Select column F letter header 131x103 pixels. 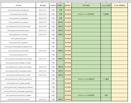point(86,2)
